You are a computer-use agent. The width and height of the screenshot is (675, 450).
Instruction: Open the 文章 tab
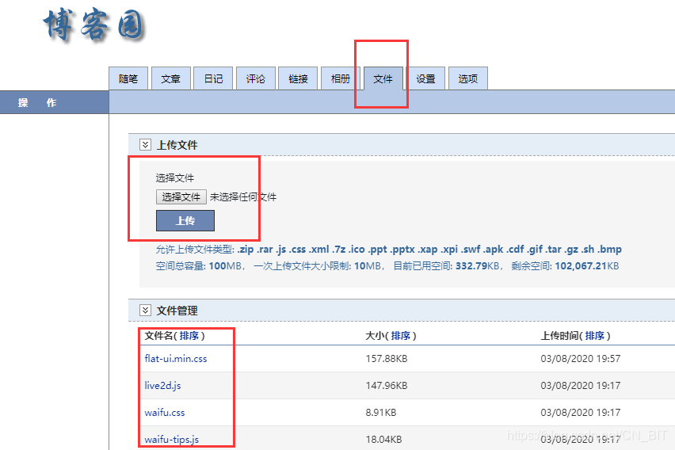point(170,78)
